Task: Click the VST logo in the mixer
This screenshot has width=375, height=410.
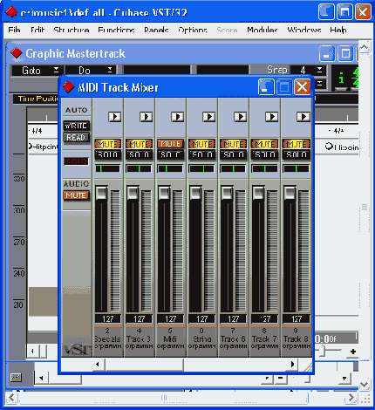Action: click(76, 349)
